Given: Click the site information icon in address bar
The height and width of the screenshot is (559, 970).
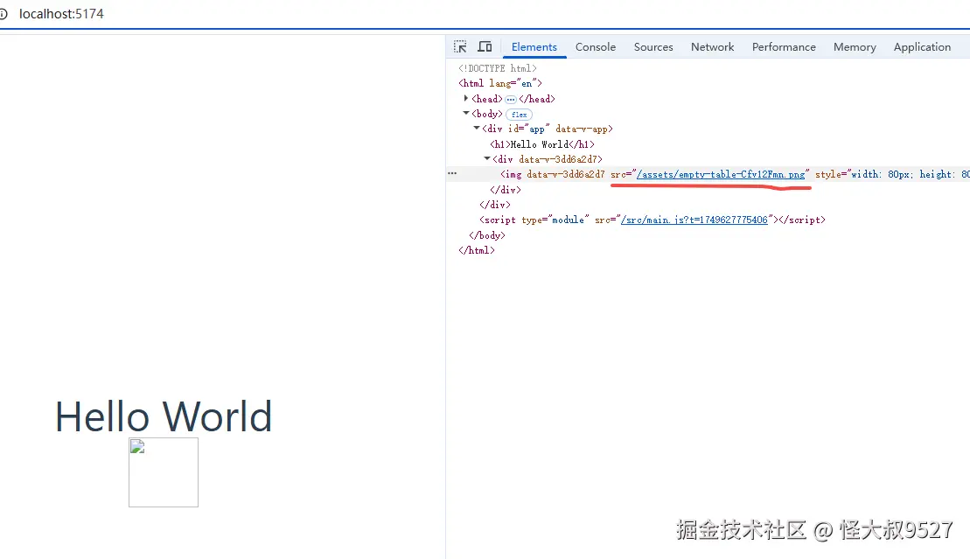Looking at the screenshot, I should [x=3, y=14].
